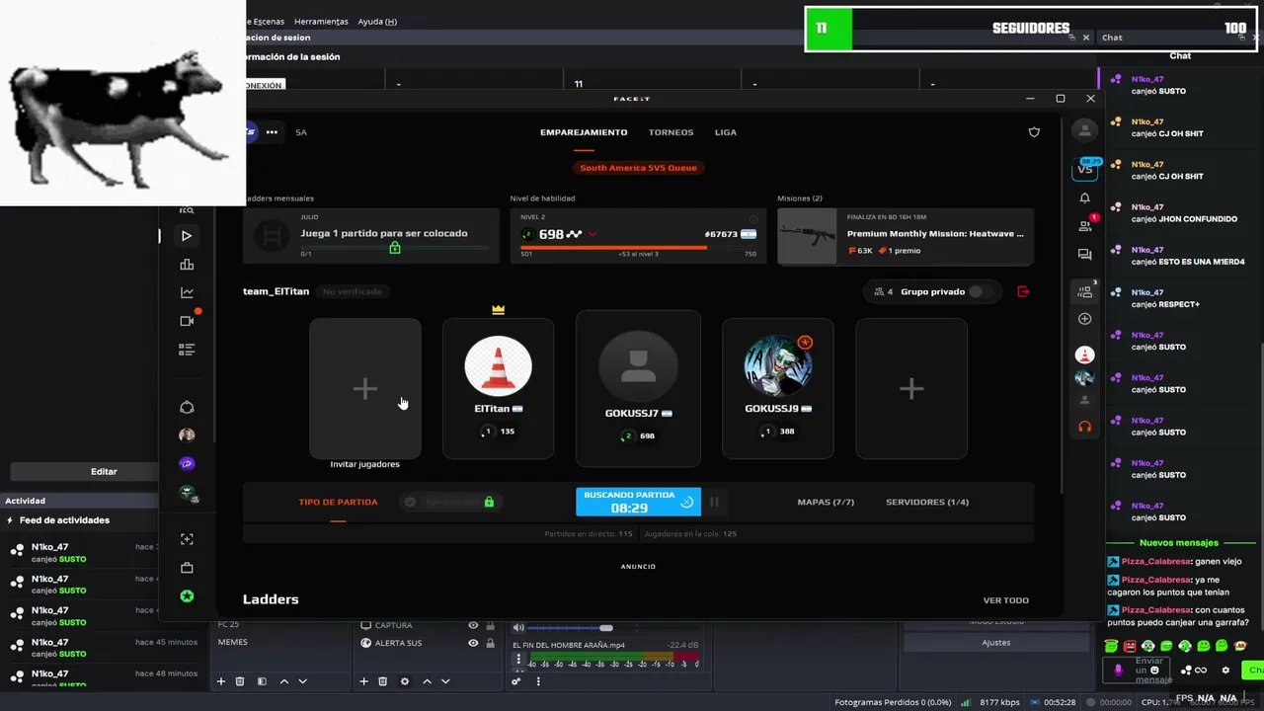Image resolution: width=1264 pixels, height=711 pixels.
Task: Open OBS audio mixer advanced gears icon
Action: click(515, 681)
